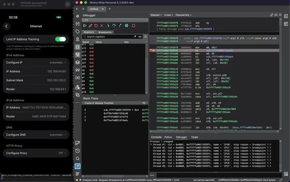The image size is (290, 182).
Task: Open the Mapped view dropdown
Action: (156, 15)
